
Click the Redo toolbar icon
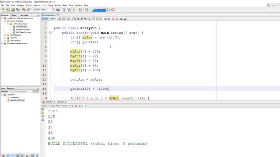(x=29, y=10)
